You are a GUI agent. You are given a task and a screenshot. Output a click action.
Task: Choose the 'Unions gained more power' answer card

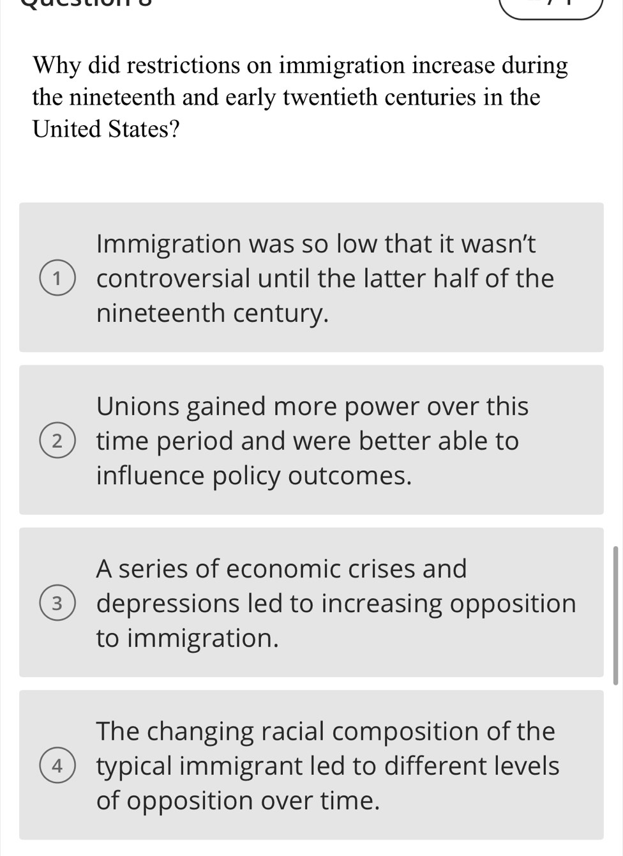311,439
